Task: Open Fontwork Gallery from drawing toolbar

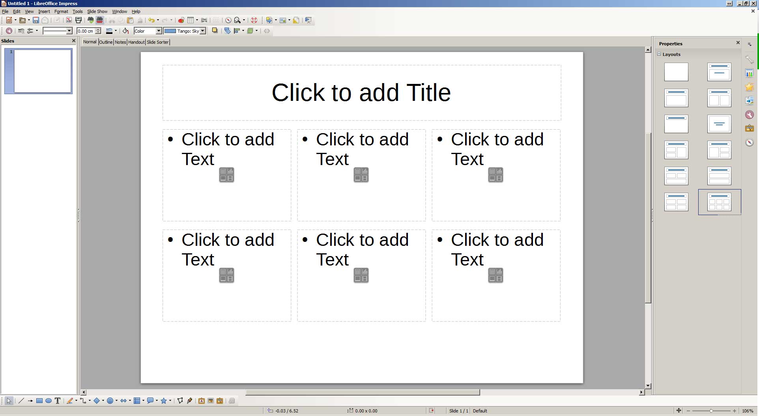Action: 201,401
